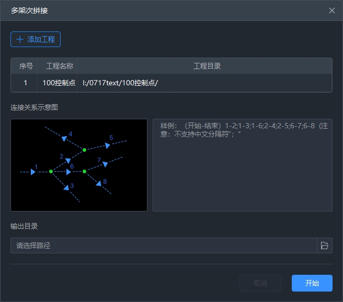Click flight arrow 7 in the diagram
This screenshot has height=302, width=343.
click(x=105, y=164)
